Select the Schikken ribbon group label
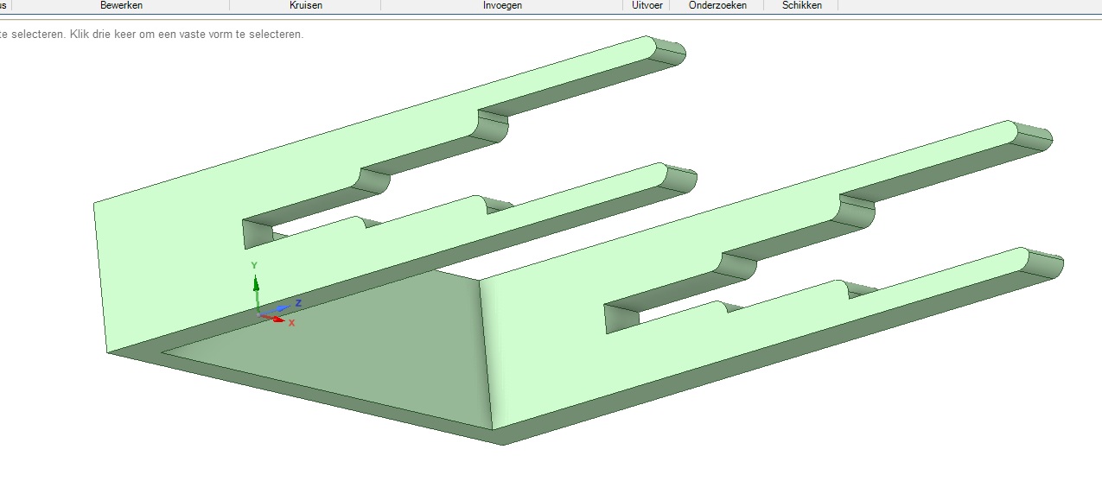Screen dimensions: 1102x500 [801, 5]
